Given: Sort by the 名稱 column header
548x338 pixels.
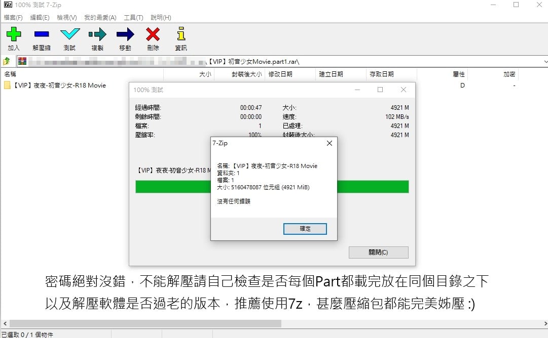Looking at the screenshot, I should tap(83, 74).
